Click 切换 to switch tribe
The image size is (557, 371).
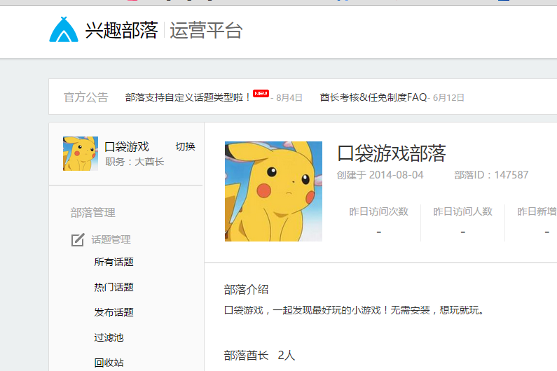tap(185, 146)
